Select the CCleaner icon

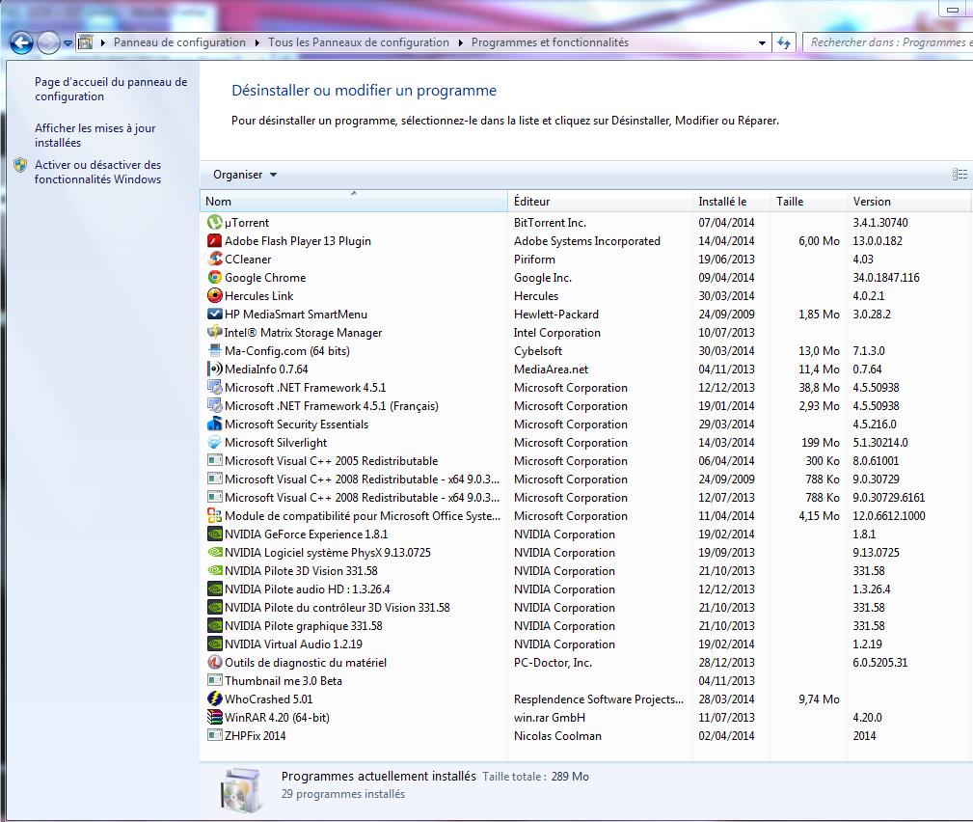215,259
